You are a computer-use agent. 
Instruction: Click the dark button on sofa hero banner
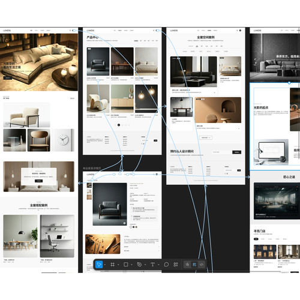click(x=8, y=78)
